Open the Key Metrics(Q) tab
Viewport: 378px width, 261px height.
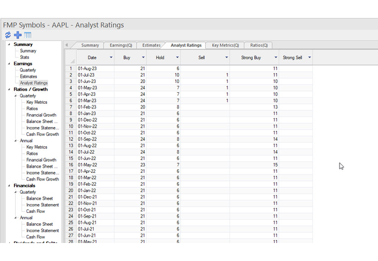pyautogui.click(x=226, y=45)
